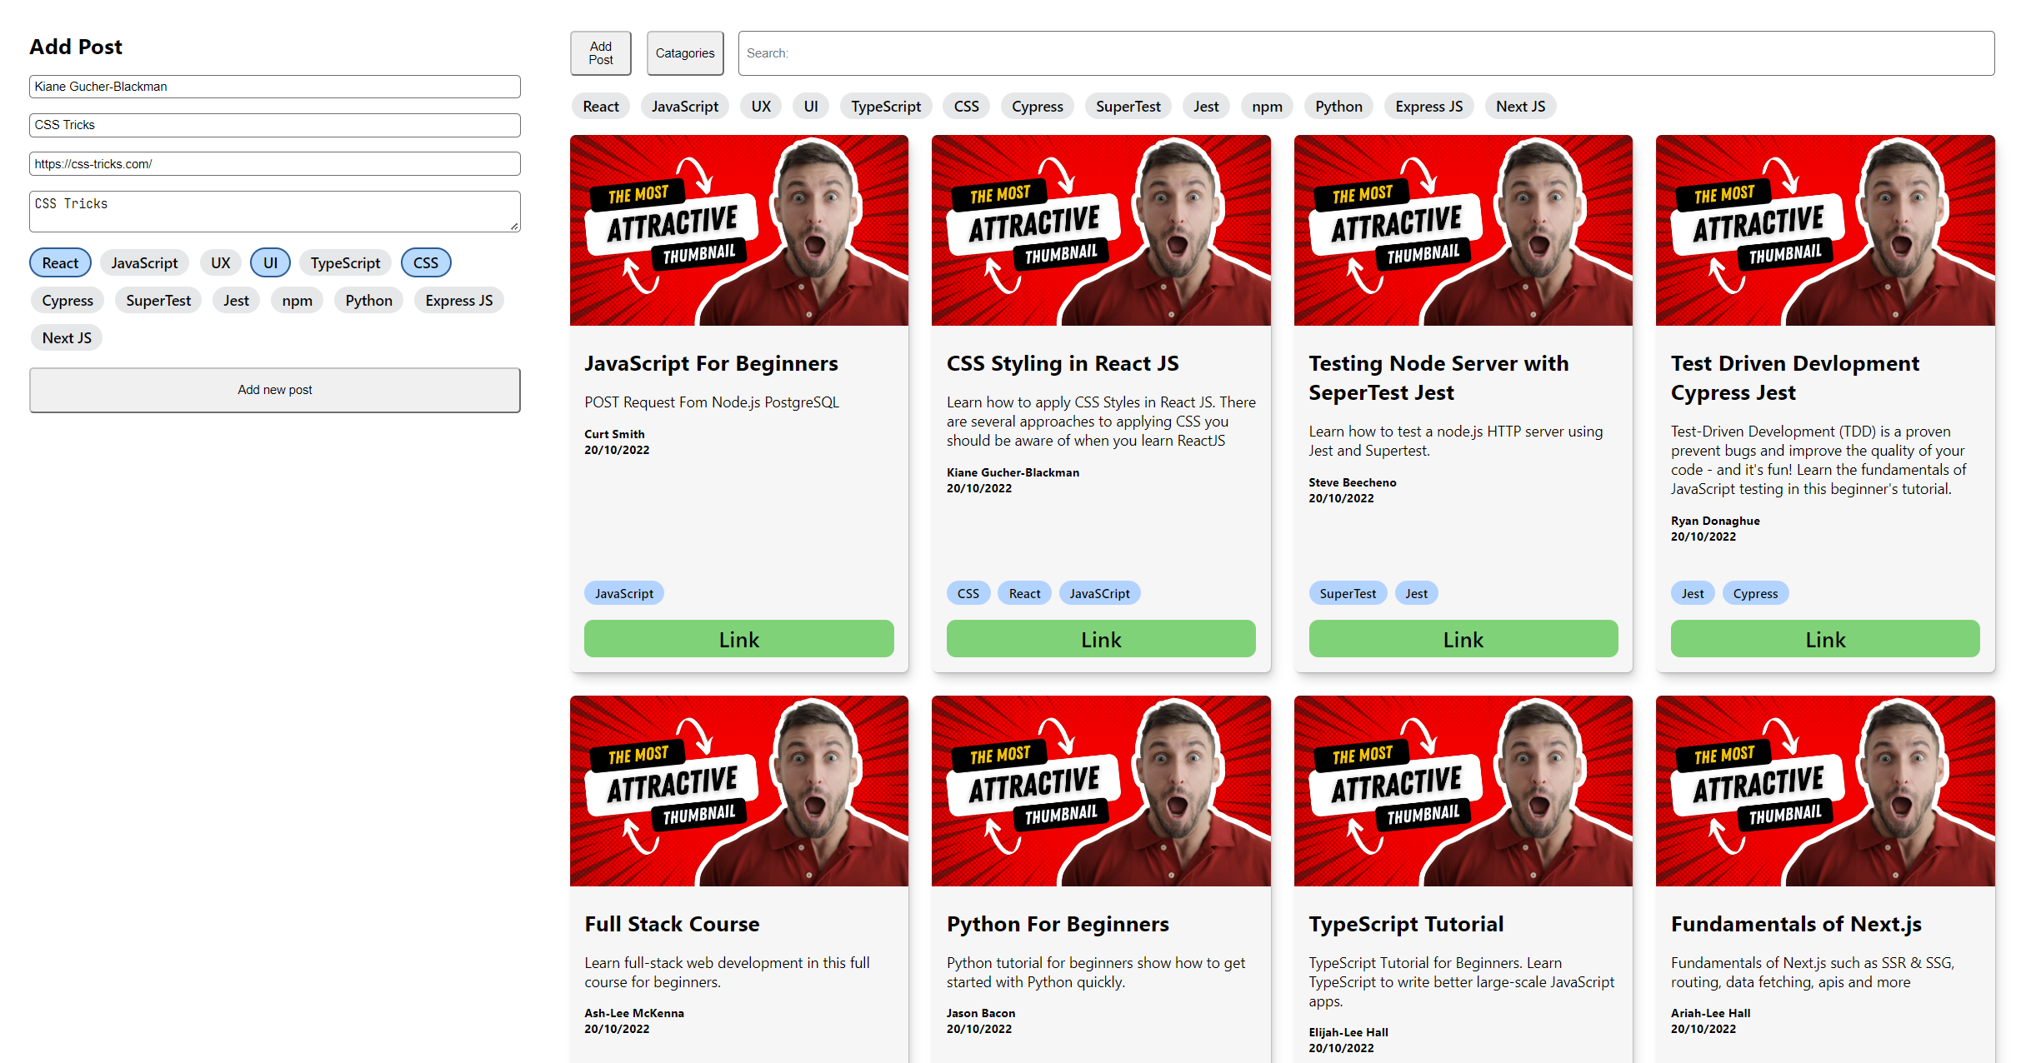The image size is (2021, 1063).
Task: Edit the URL field with css-tricks.com
Action: click(x=275, y=164)
